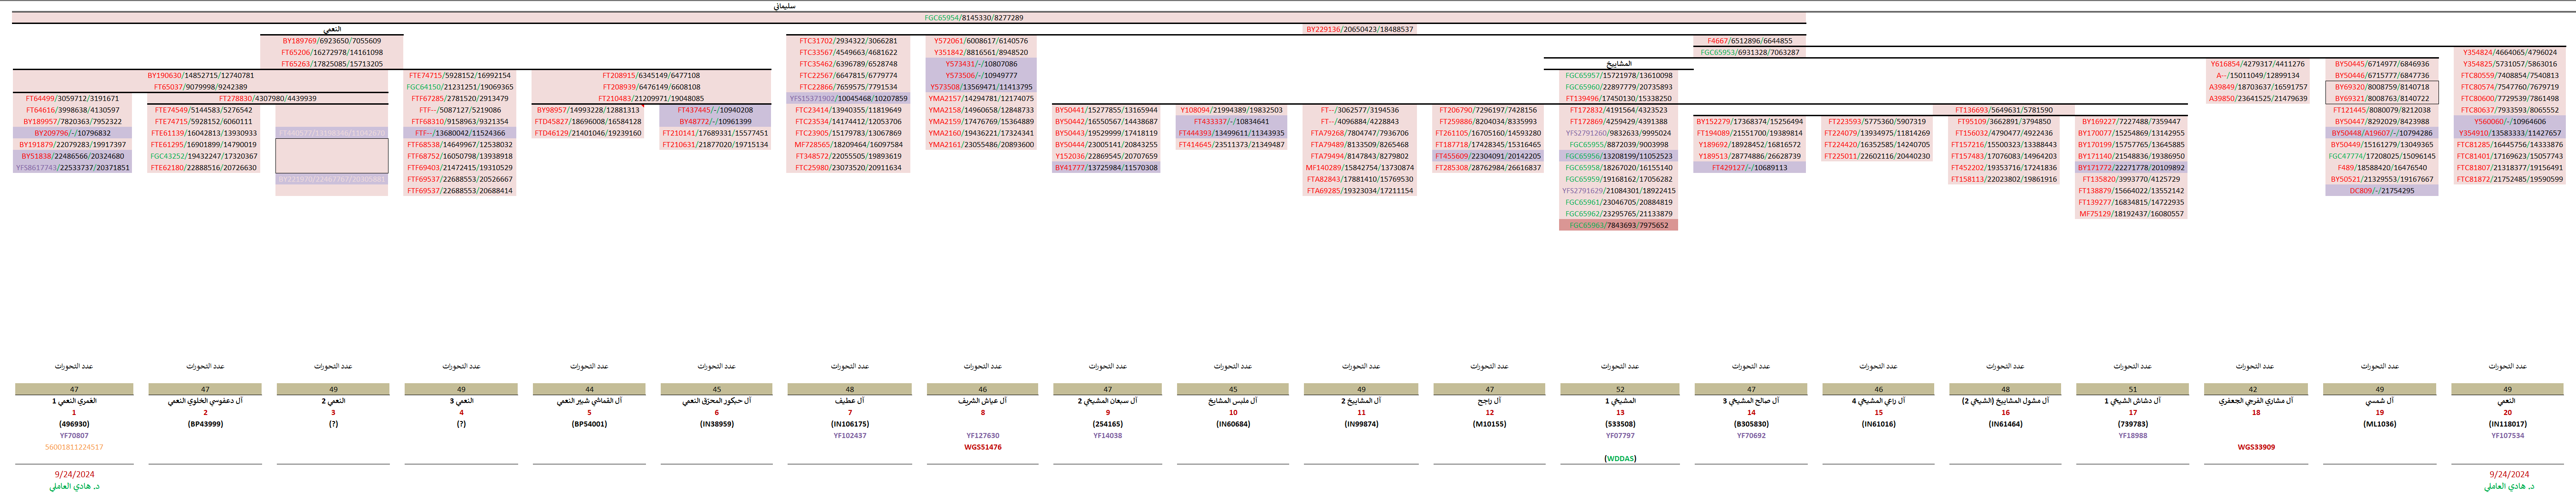Click the count cell showing 52
Viewport: 2576px width, 498px height.
pyautogui.click(x=1619, y=389)
